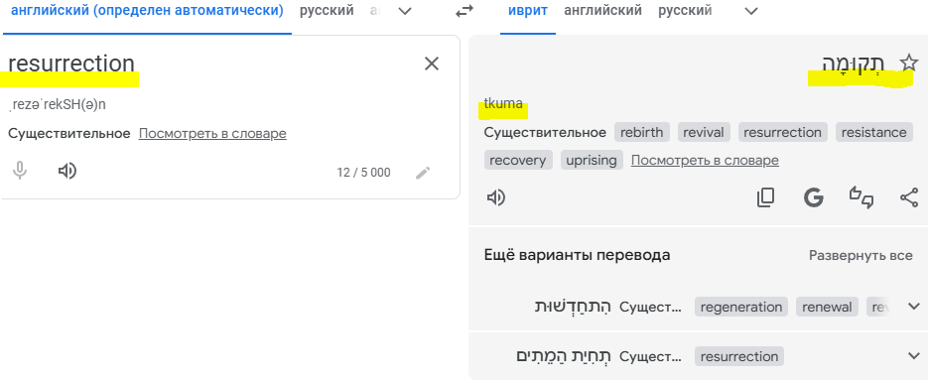Open source word dictionary link
Viewport: 928px width, 383px height.
(x=212, y=134)
